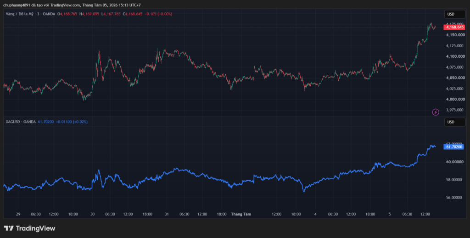Click the header date Tháng Tám 05, 2026 15:13 UTC+7
470x238 pixels.
click(x=112, y=5)
